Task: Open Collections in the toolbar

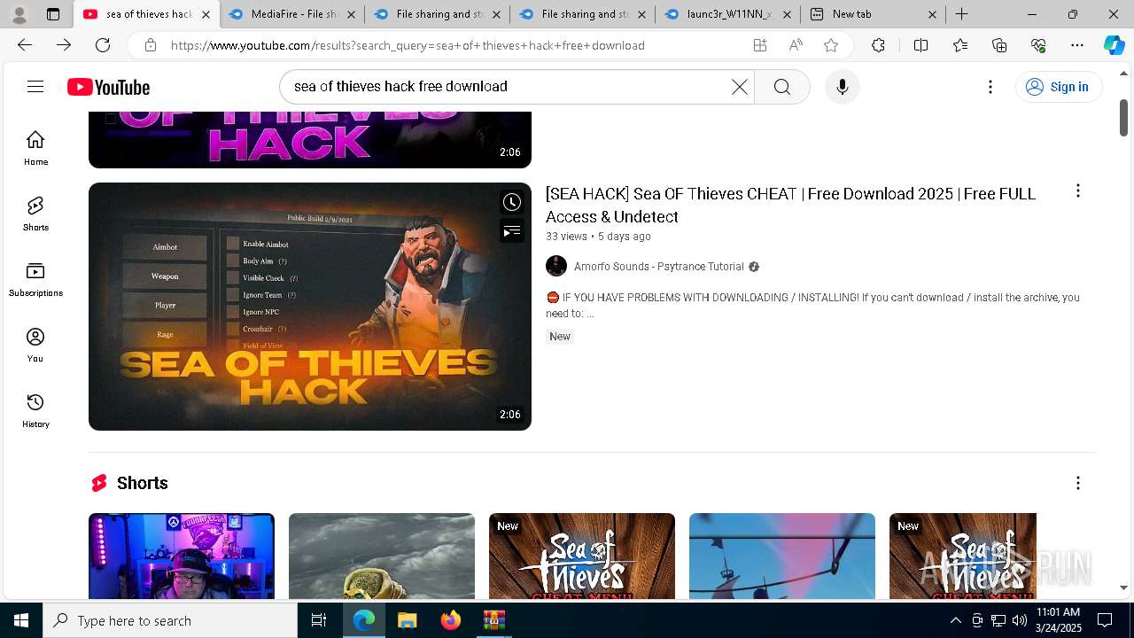Action: point(999,45)
